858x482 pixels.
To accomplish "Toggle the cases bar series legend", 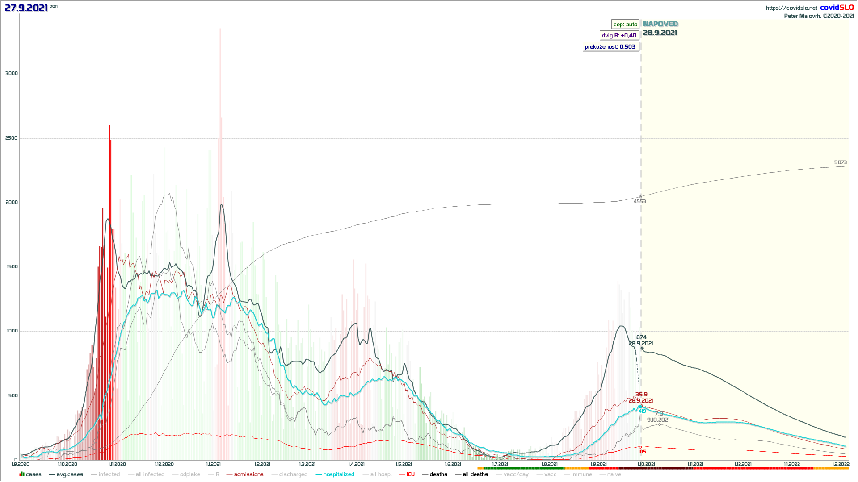I will (30, 474).
